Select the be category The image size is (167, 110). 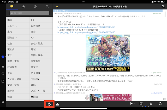41,20
